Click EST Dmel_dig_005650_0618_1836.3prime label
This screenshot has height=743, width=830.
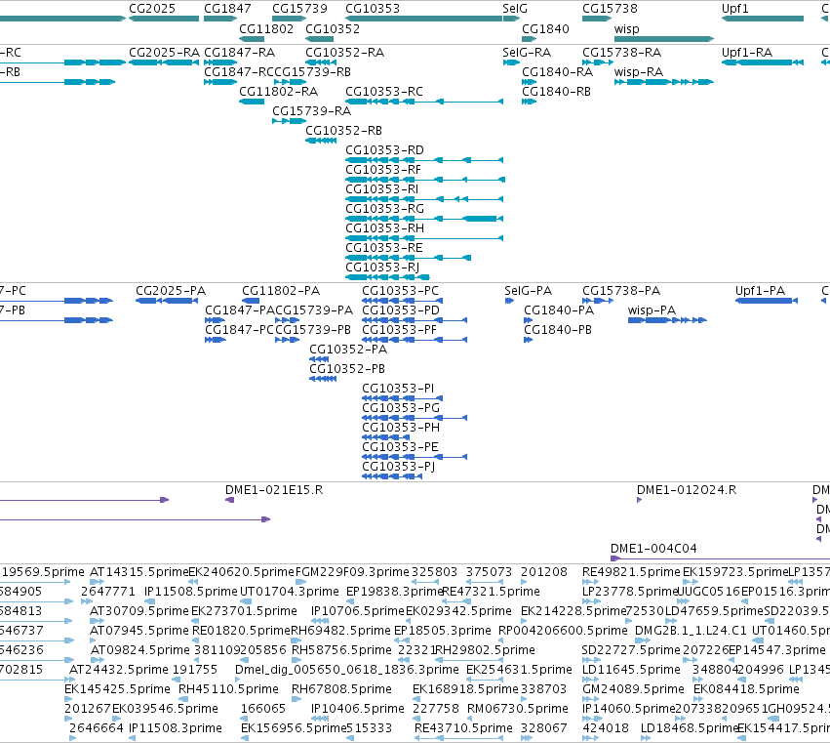click(347, 670)
